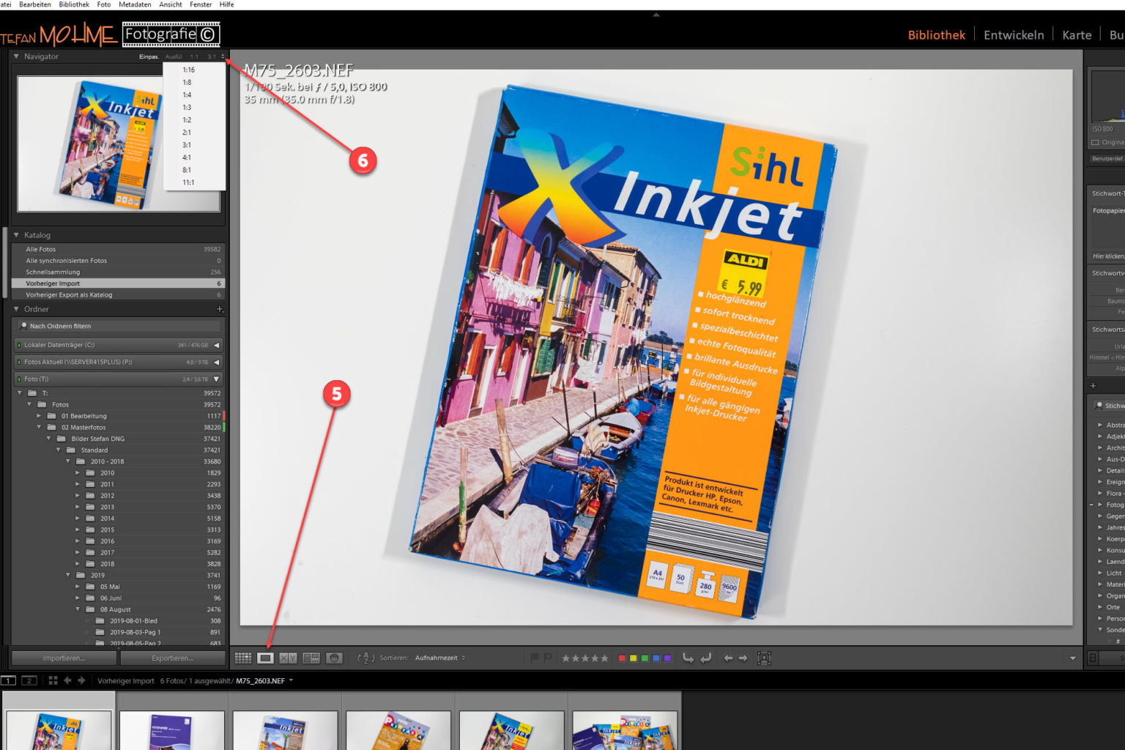The image size is (1125, 750).
Task: Switch to Grid view in the toolbar
Action: 243,658
